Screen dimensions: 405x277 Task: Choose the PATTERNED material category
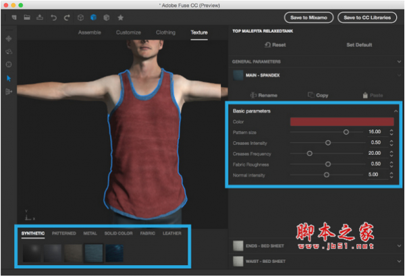tap(64, 233)
